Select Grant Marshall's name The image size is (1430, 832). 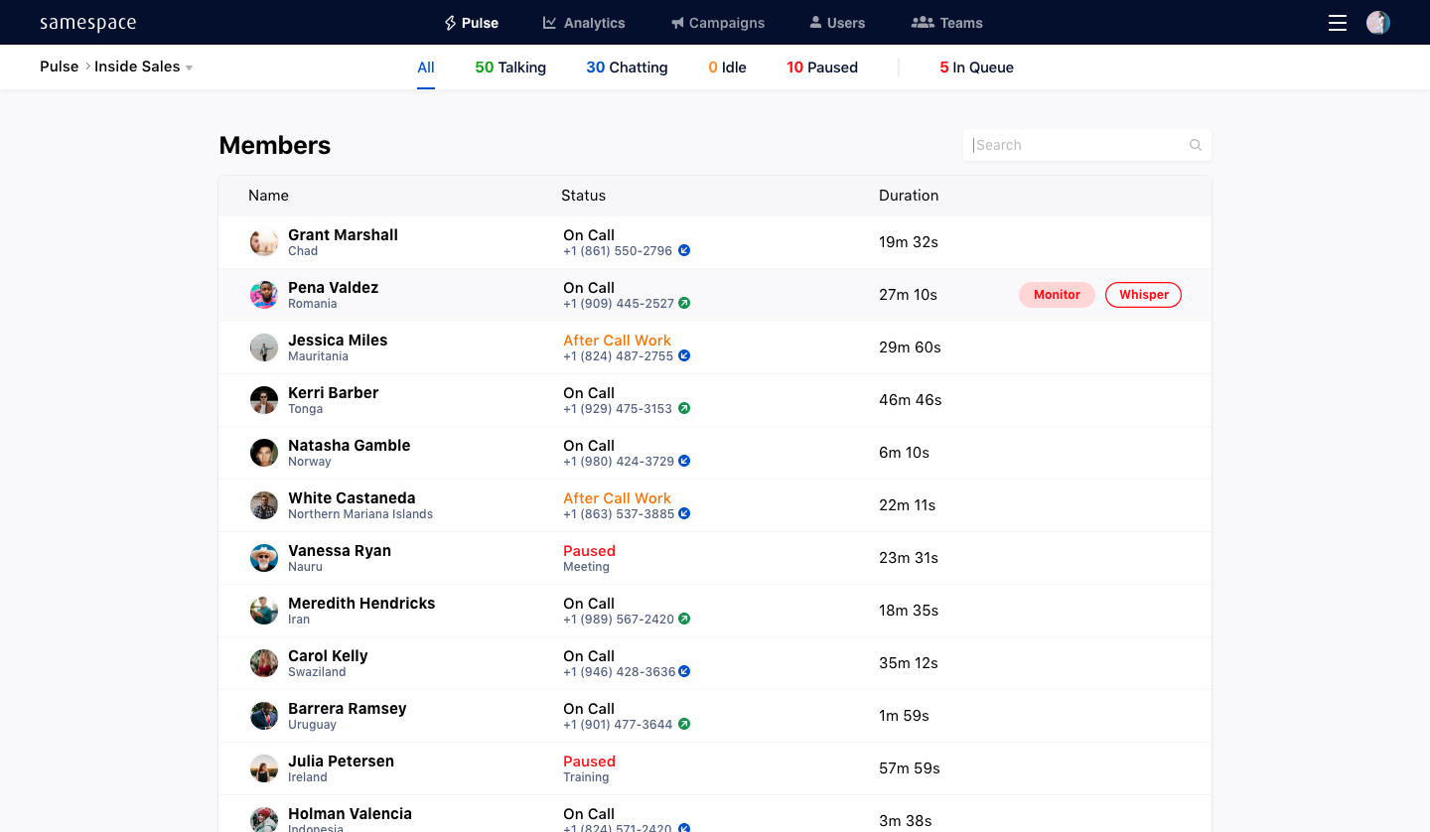click(343, 235)
